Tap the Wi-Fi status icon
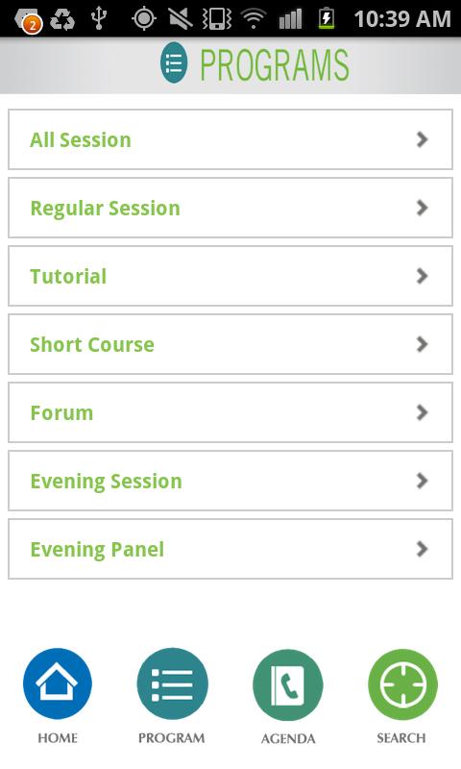 coord(254,18)
